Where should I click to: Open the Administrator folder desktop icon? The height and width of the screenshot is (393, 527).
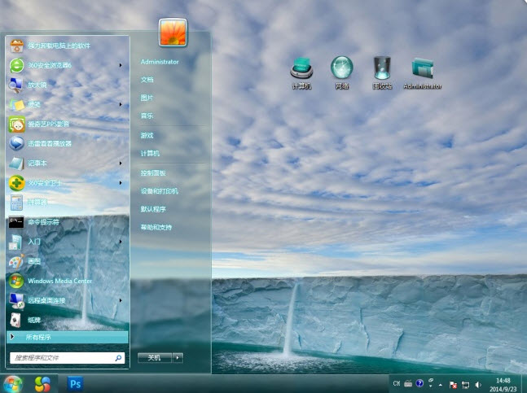click(x=422, y=70)
